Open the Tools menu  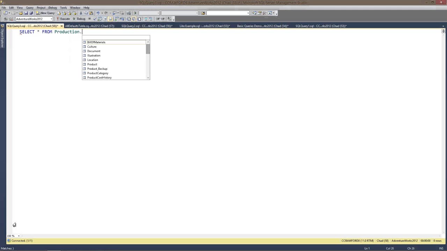(63, 7)
